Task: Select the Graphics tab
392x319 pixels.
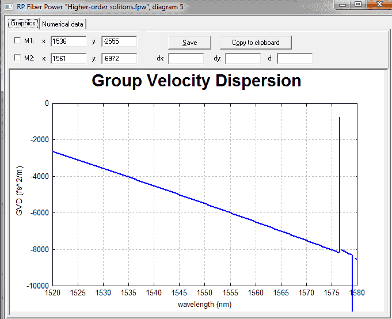Action: [23, 23]
